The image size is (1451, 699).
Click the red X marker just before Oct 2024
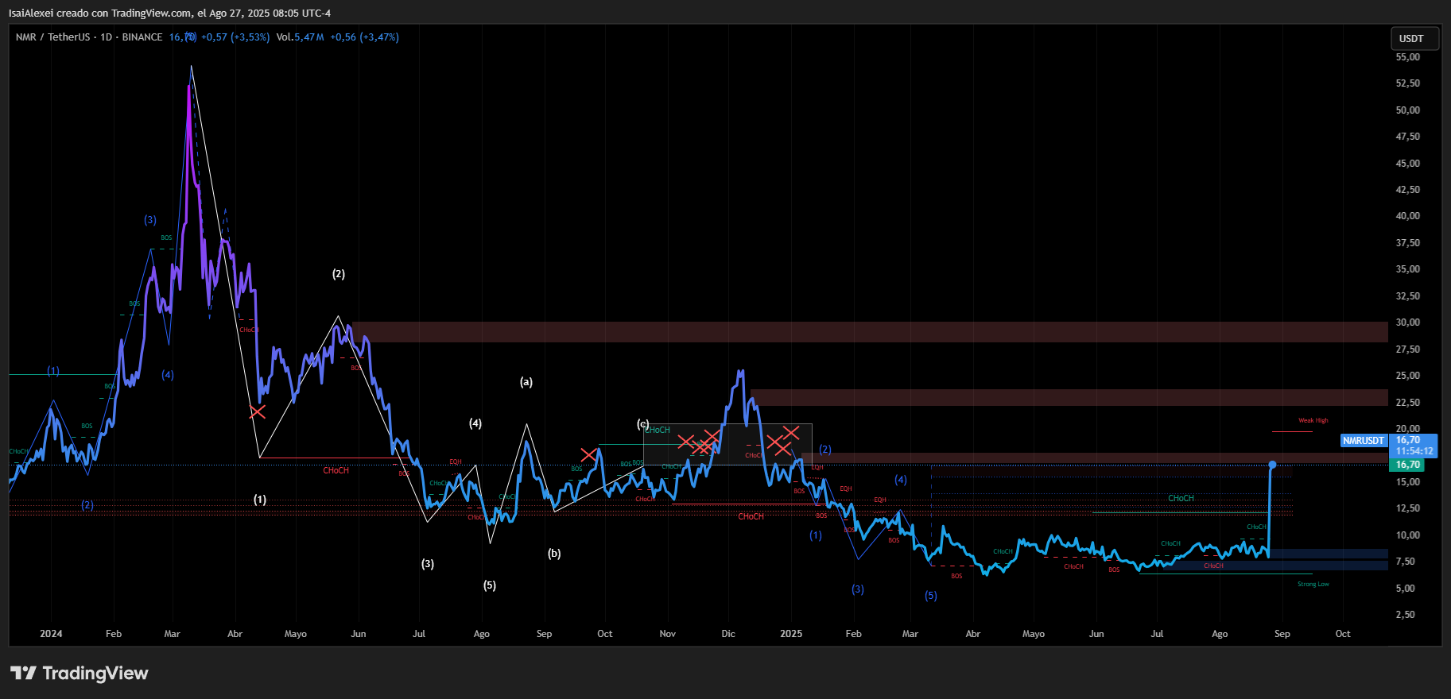point(588,455)
